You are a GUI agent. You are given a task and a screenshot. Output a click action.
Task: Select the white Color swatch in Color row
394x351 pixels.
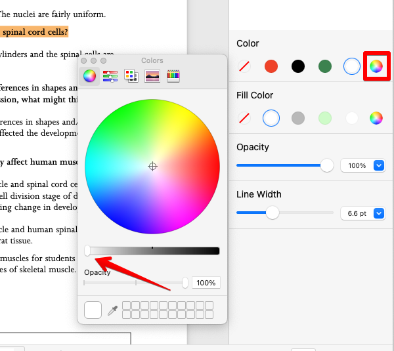(352, 66)
